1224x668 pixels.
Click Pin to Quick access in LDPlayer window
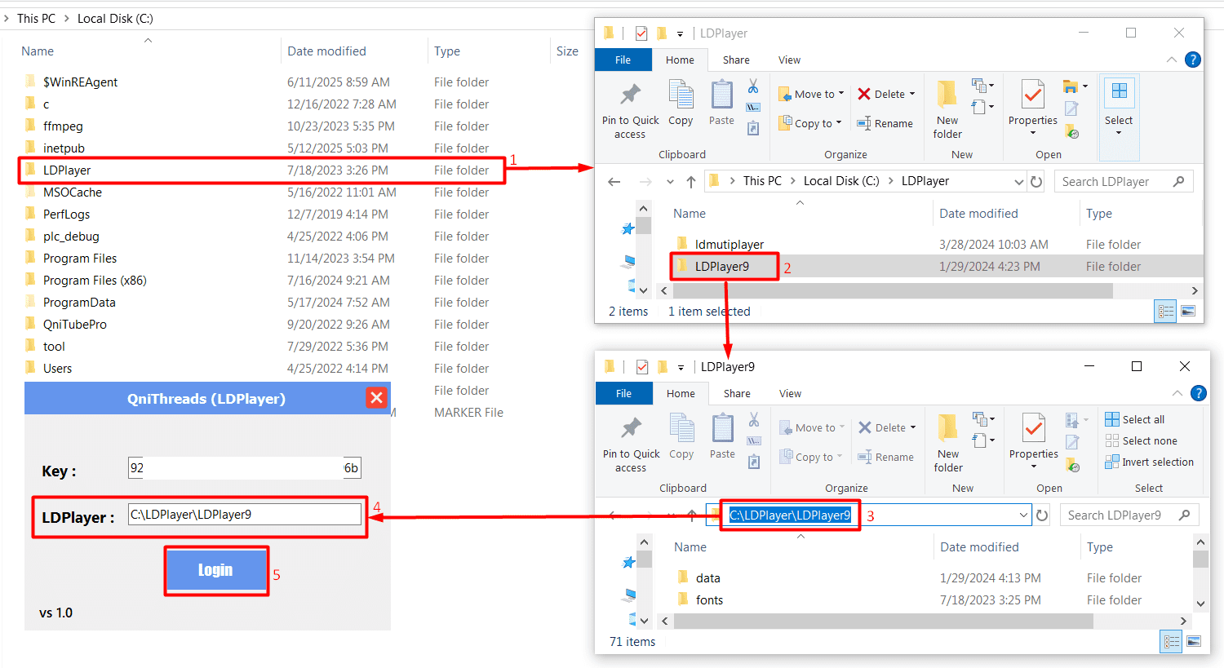click(x=630, y=110)
